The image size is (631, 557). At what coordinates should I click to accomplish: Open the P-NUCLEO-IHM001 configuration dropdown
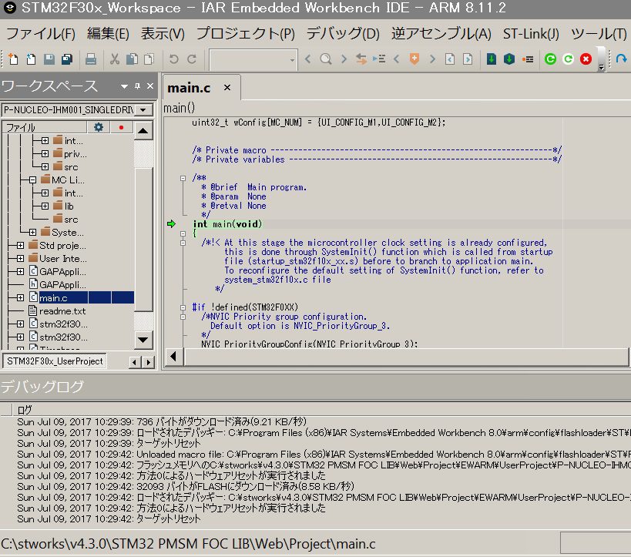143,110
